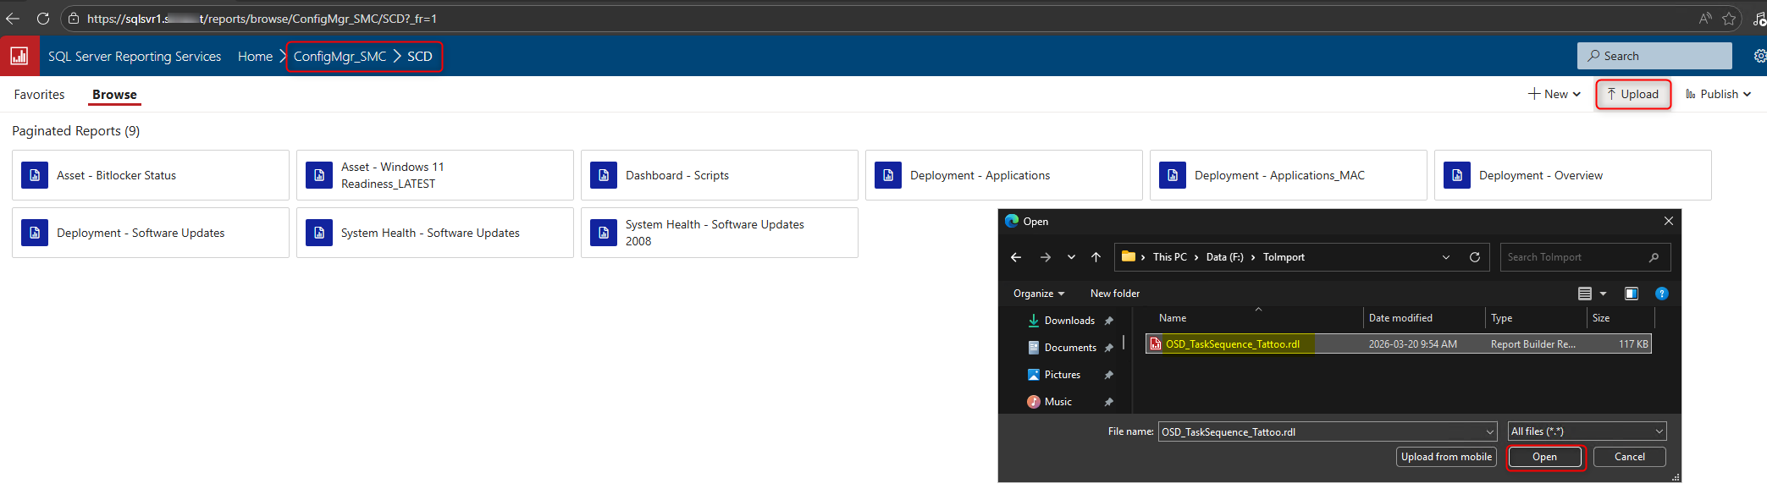This screenshot has width=1767, height=489.
Task: Click the Search ToImport input field
Action: click(x=1575, y=257)
